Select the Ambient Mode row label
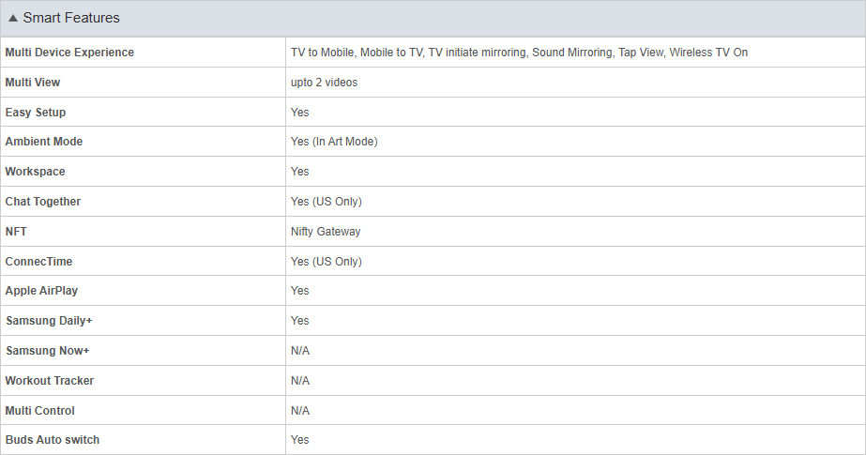This screenshot has width=866, height=455. (x=44, y=142)
